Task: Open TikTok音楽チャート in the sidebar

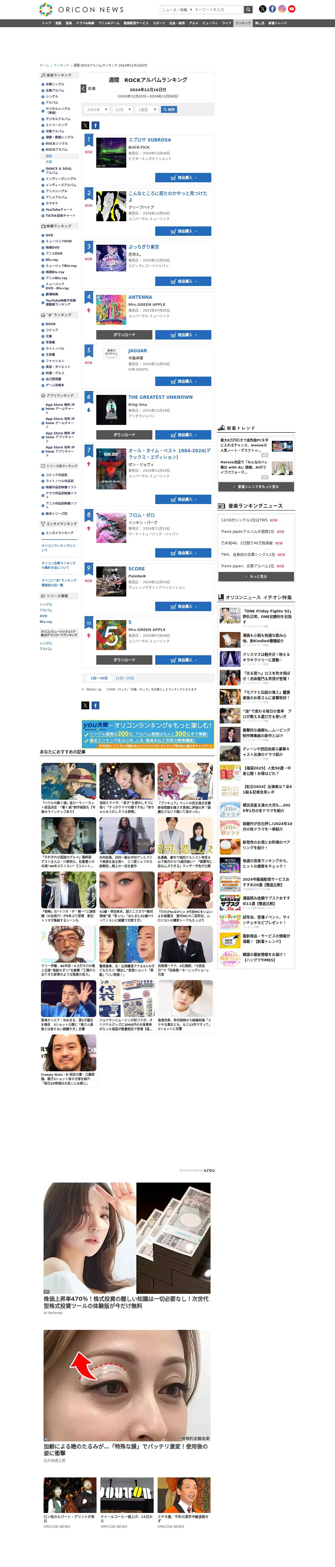Action: click(60, 215)
